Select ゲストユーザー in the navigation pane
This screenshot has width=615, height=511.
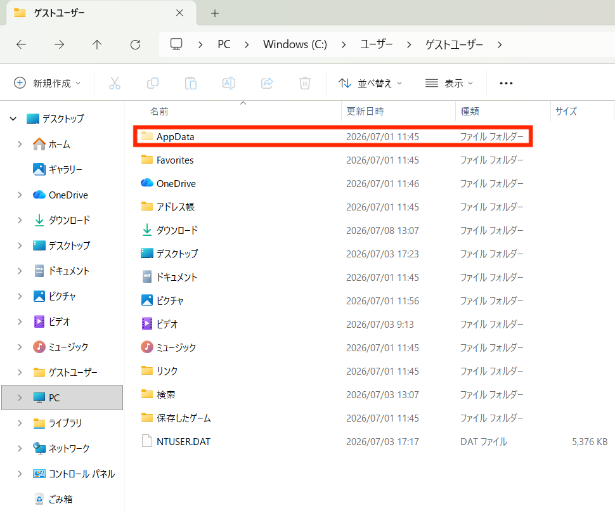73,372
